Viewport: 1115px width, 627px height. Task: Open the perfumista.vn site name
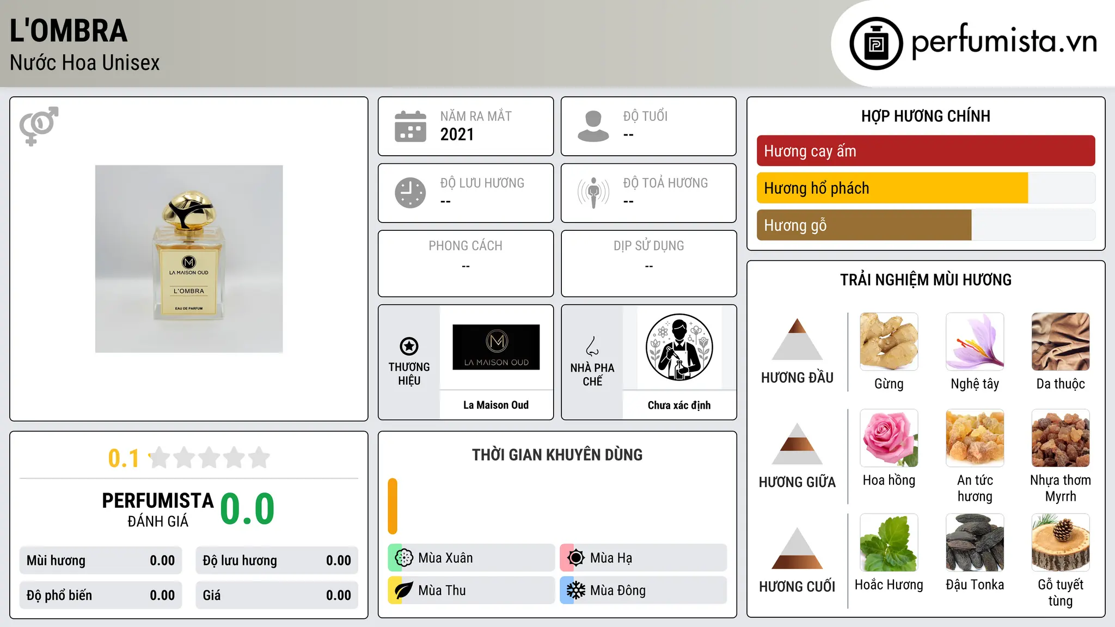[x=1004, y=41]
